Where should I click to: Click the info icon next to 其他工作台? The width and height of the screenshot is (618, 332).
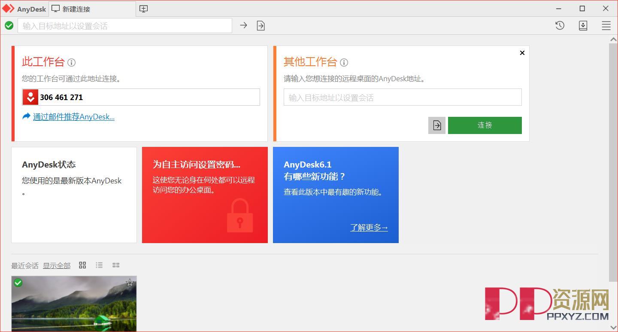point(344,63)
